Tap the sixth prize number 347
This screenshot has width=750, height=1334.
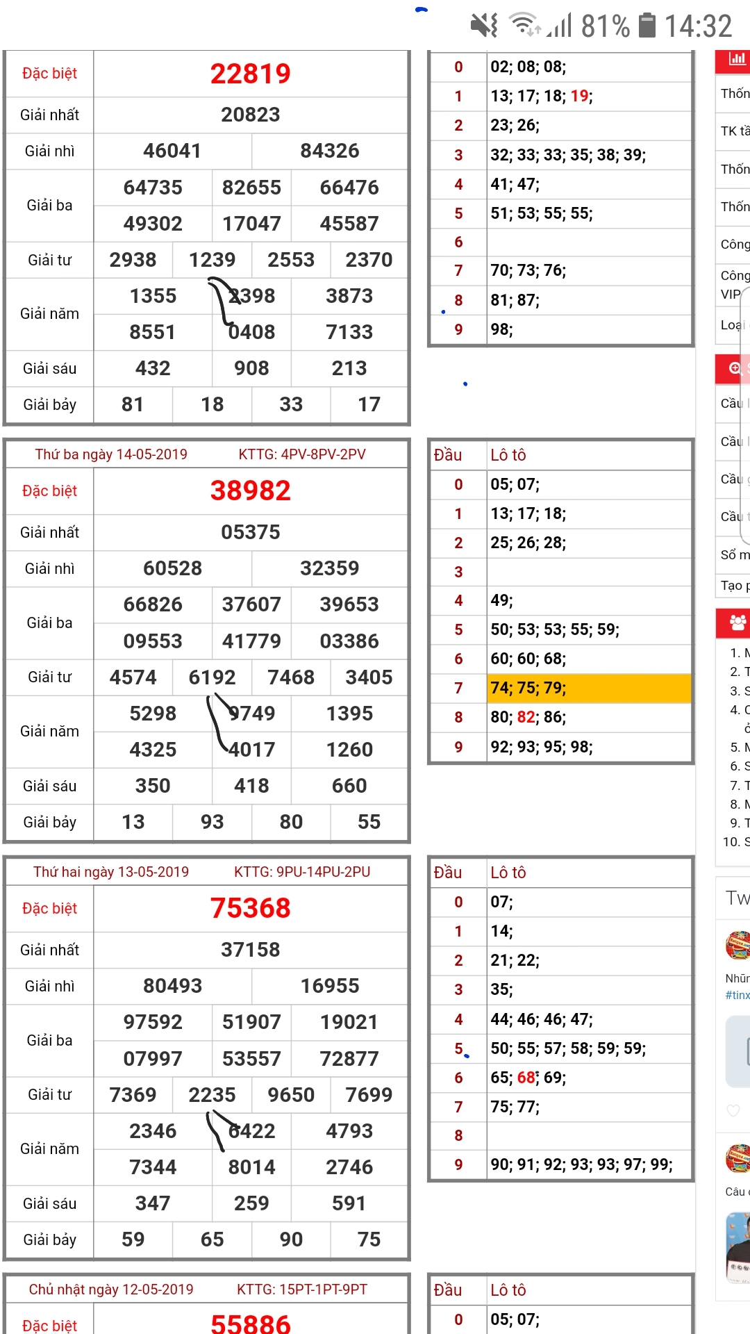tap(153, 1203)
